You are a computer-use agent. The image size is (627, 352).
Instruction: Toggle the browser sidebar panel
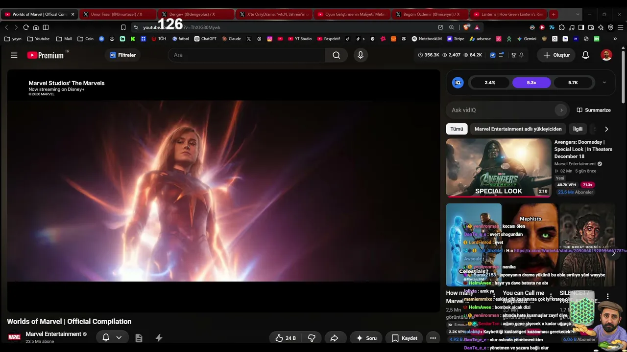point(581,27)
